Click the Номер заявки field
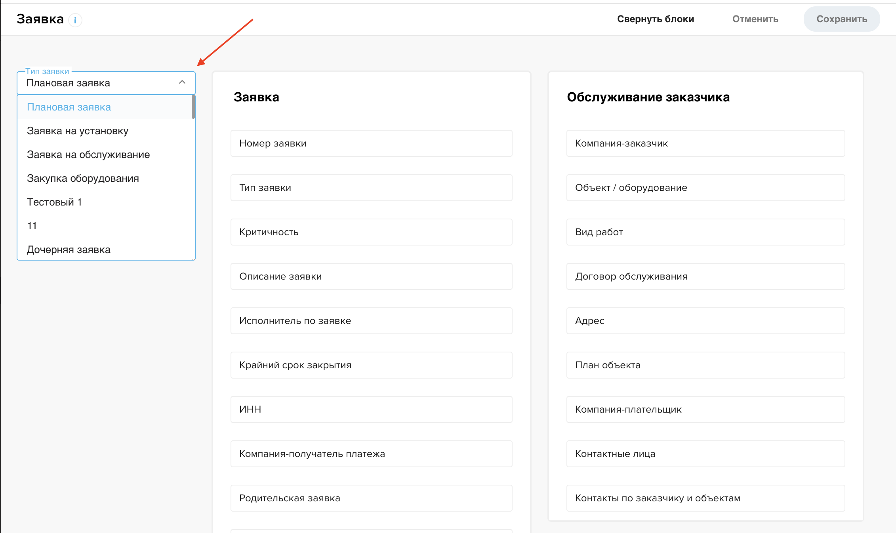 (x=371, y=143)
